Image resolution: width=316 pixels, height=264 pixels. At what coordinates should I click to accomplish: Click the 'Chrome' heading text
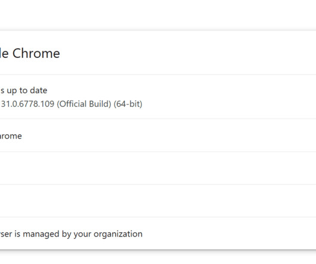(x=36, y=54)
